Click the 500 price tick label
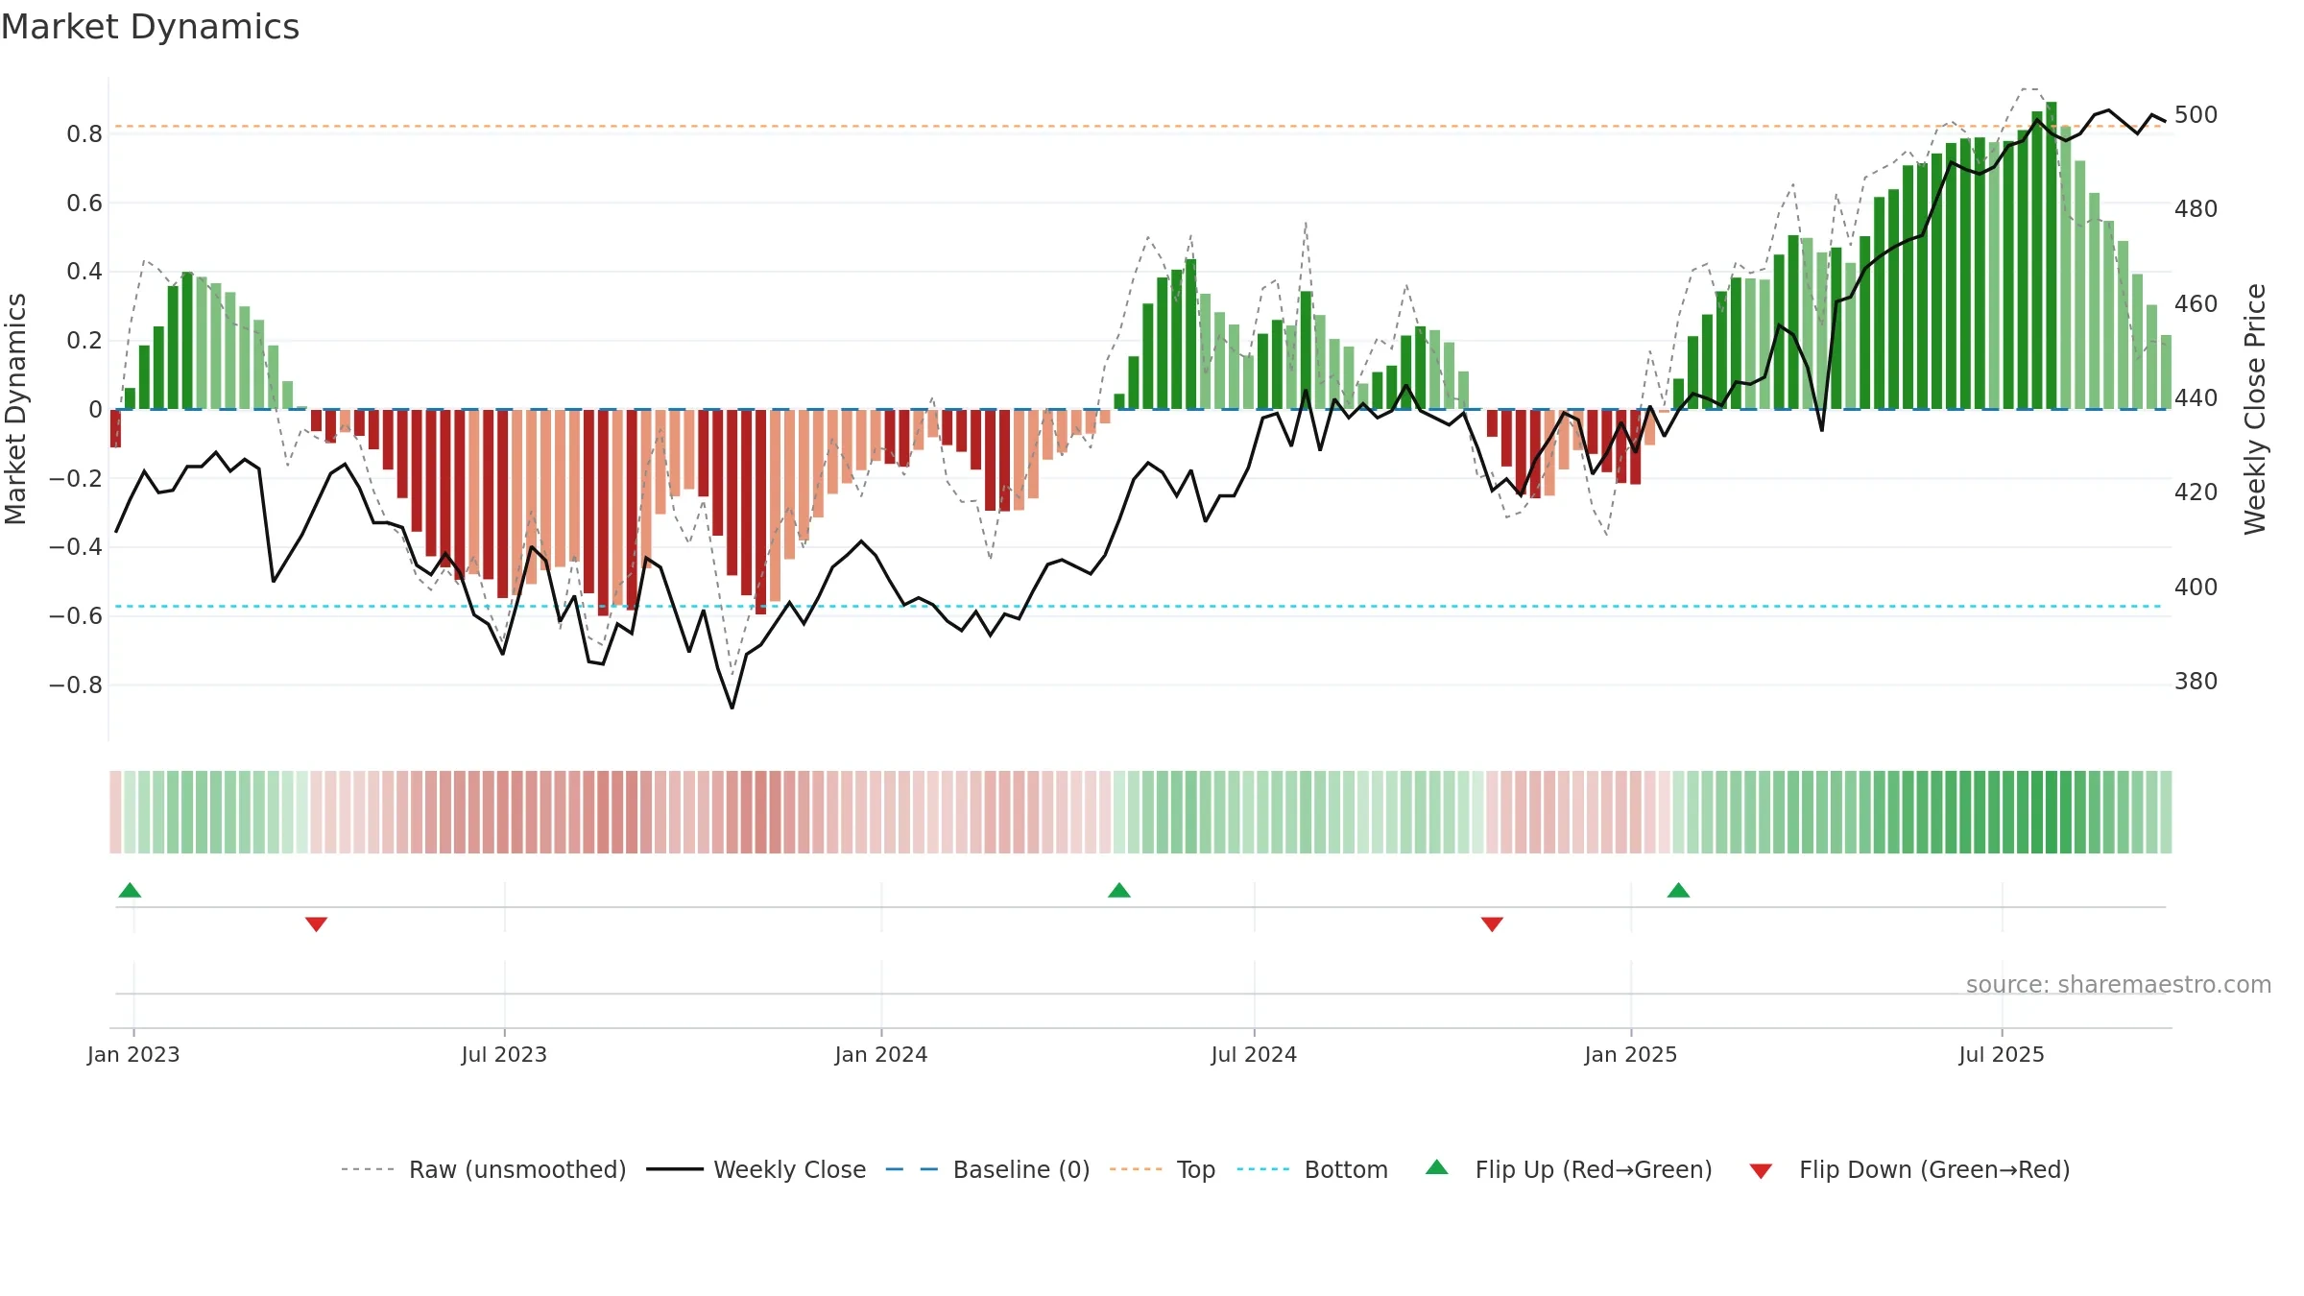Viewport: 2304px width, 1296px height. click(x=2196, y=115)
